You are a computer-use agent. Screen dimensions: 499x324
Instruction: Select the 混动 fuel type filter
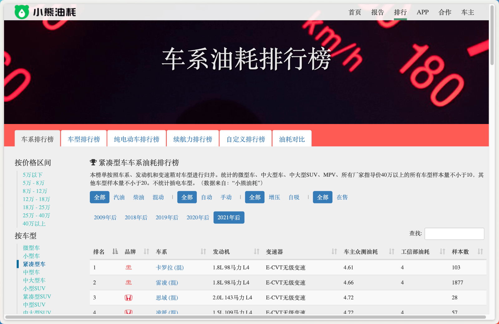pyautogui.click(x=158, y=197)
